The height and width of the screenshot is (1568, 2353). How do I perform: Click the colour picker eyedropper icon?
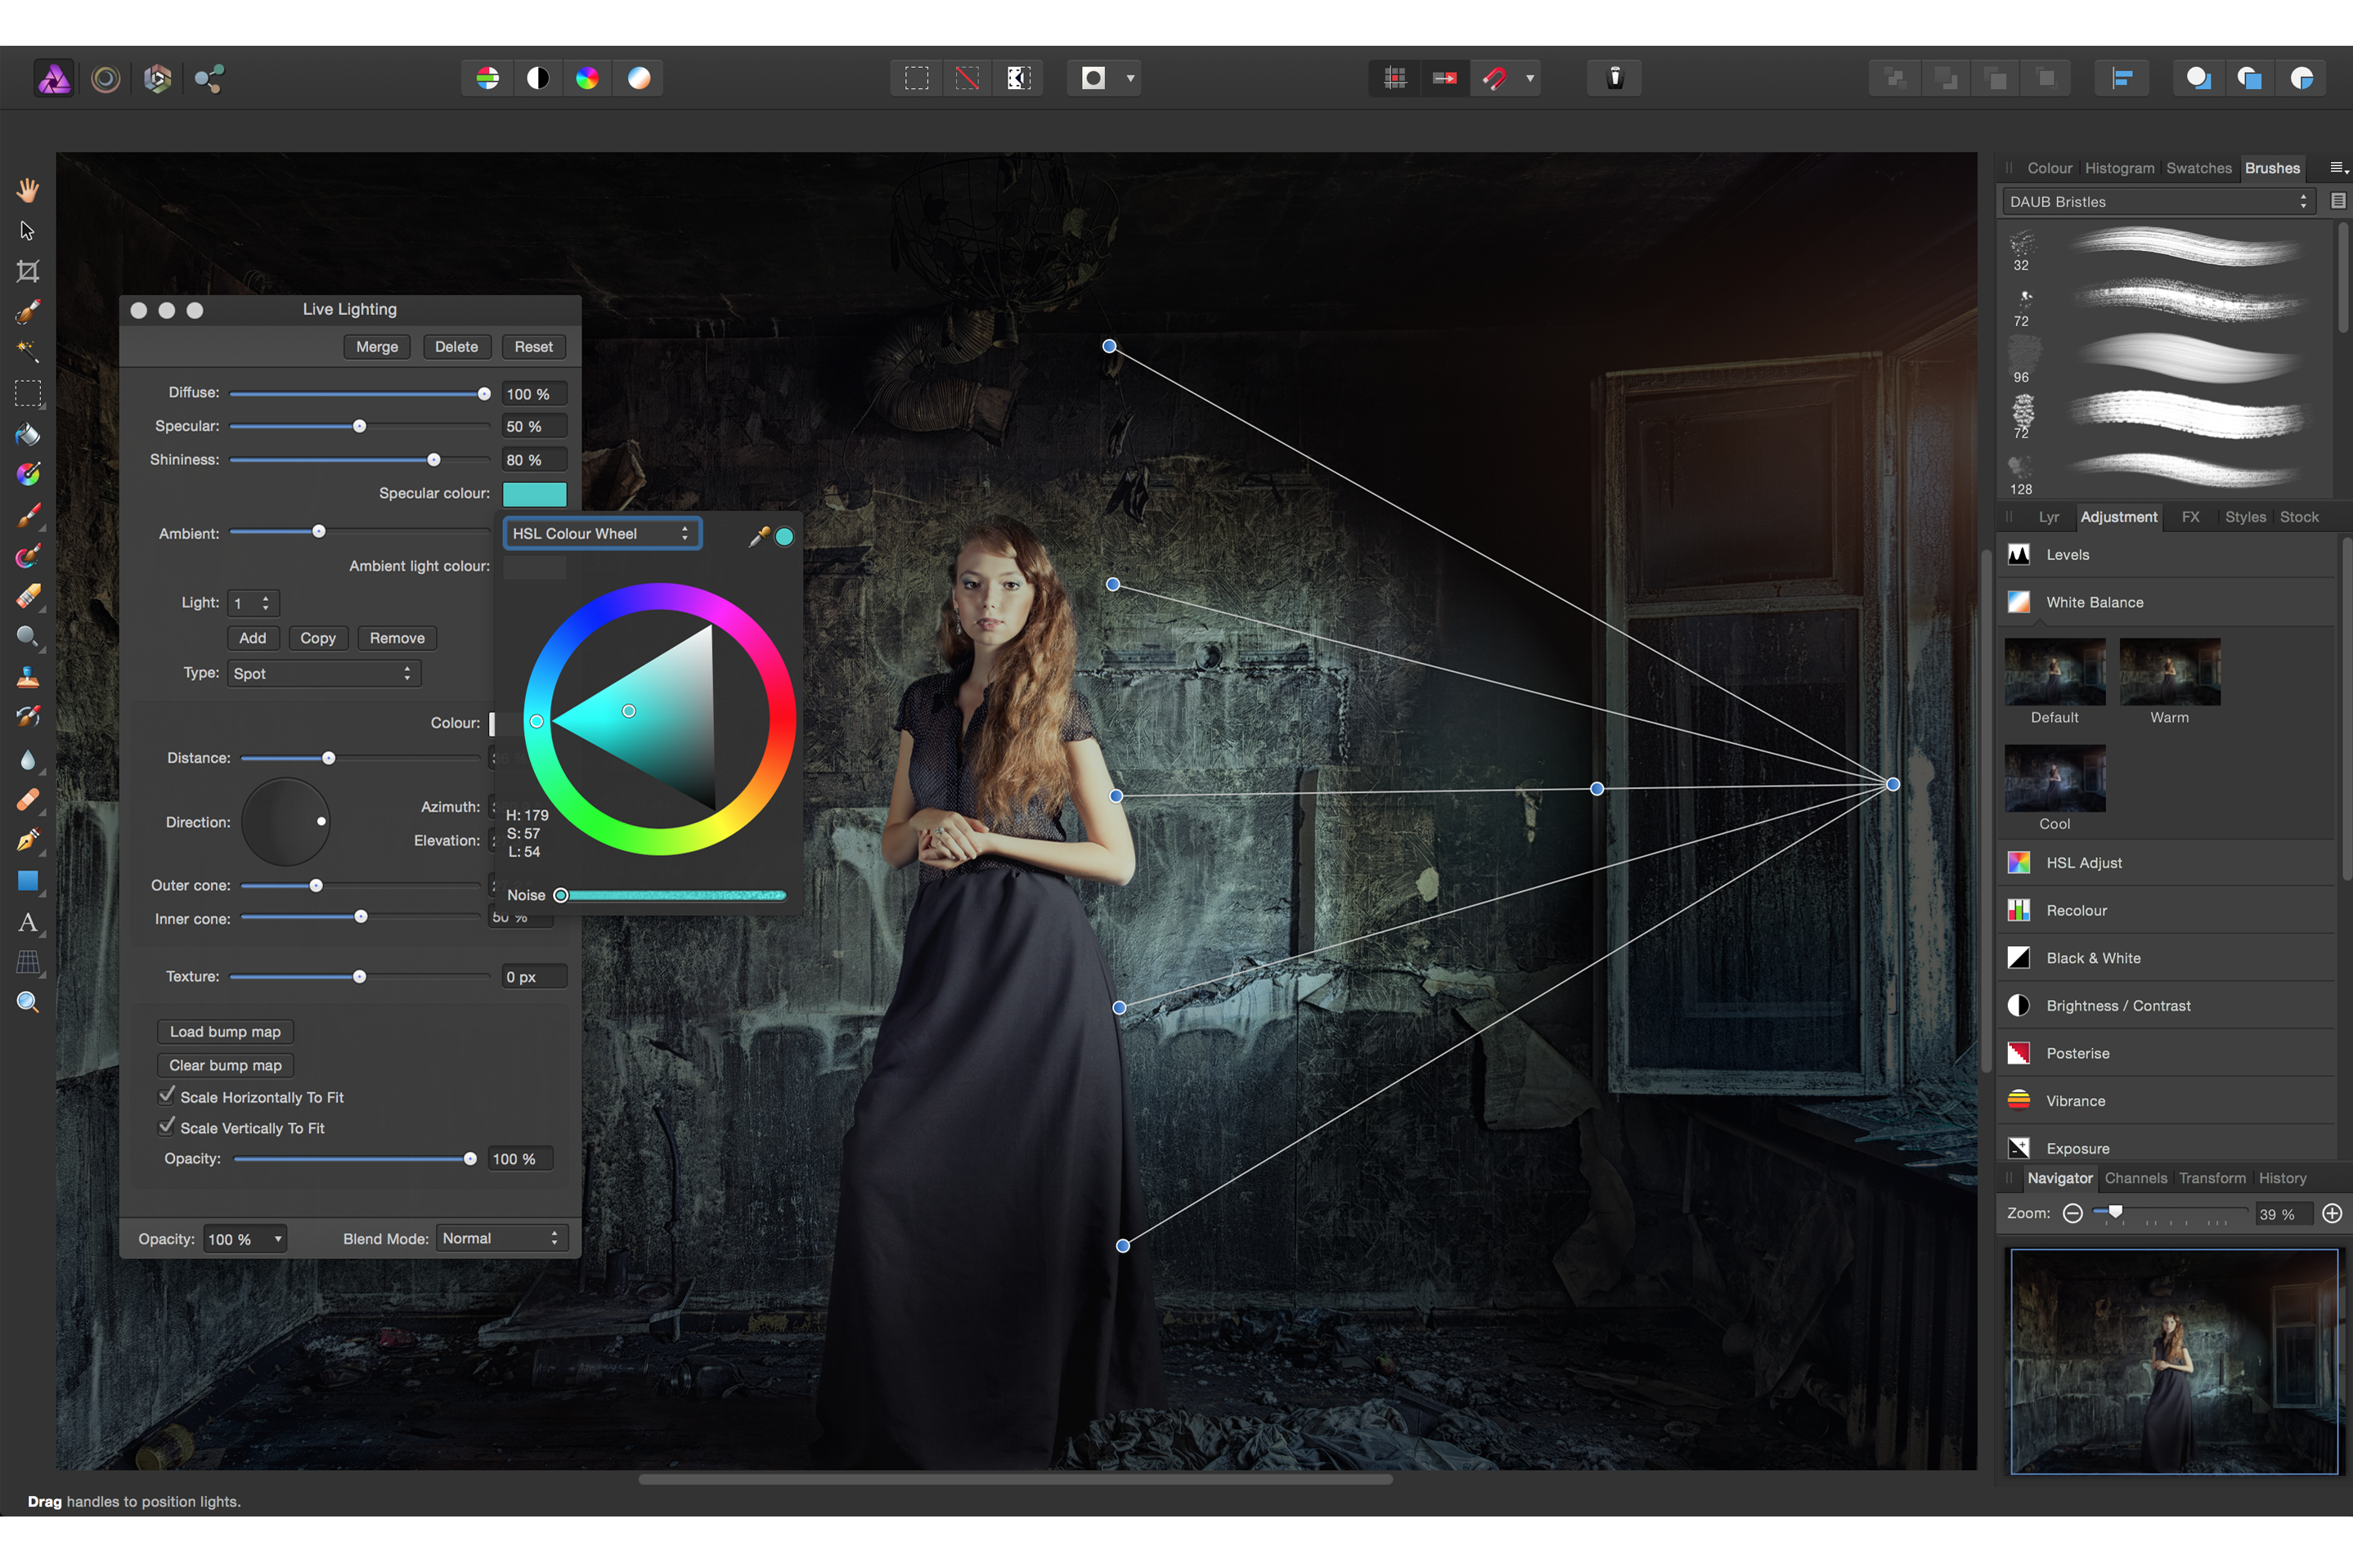pyautogui.click(x=758, y=537)
